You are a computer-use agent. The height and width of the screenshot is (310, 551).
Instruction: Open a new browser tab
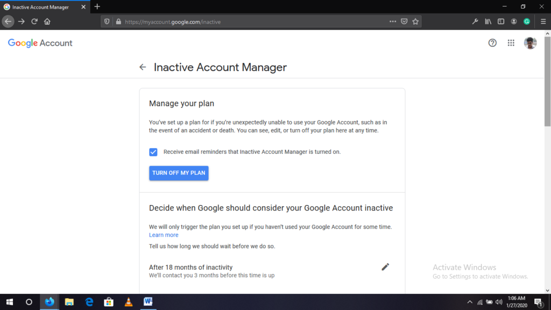[97, 6]
